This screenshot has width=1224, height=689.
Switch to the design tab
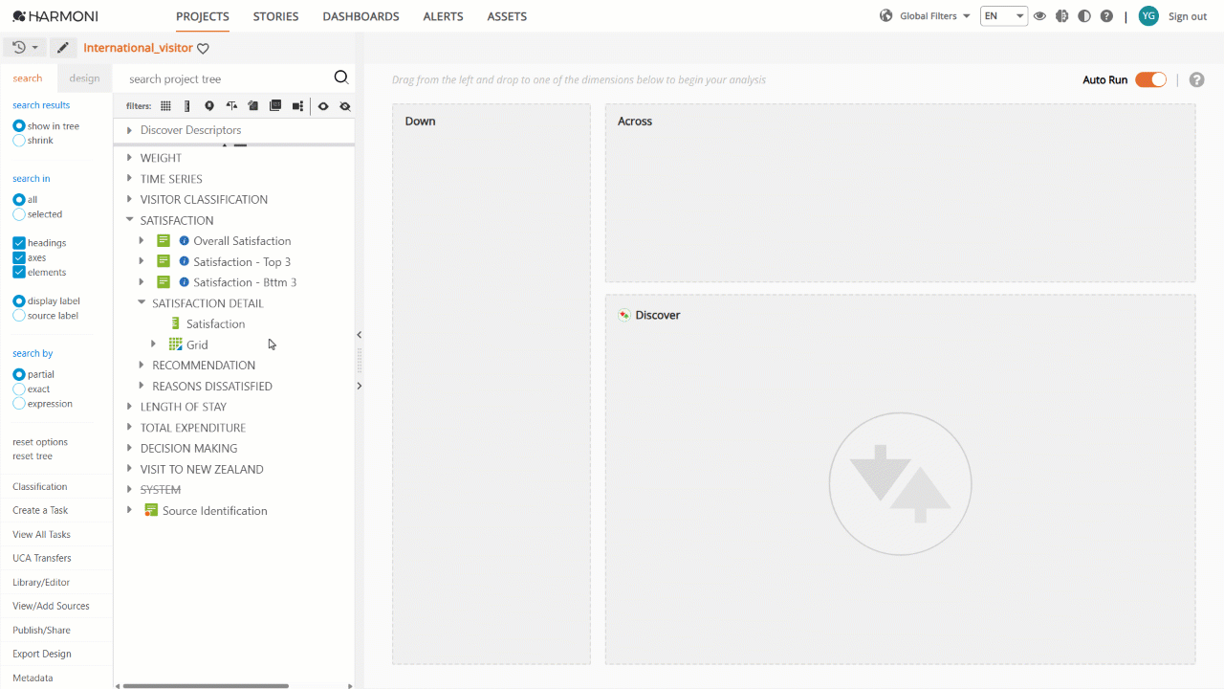[x=84, y=78]
